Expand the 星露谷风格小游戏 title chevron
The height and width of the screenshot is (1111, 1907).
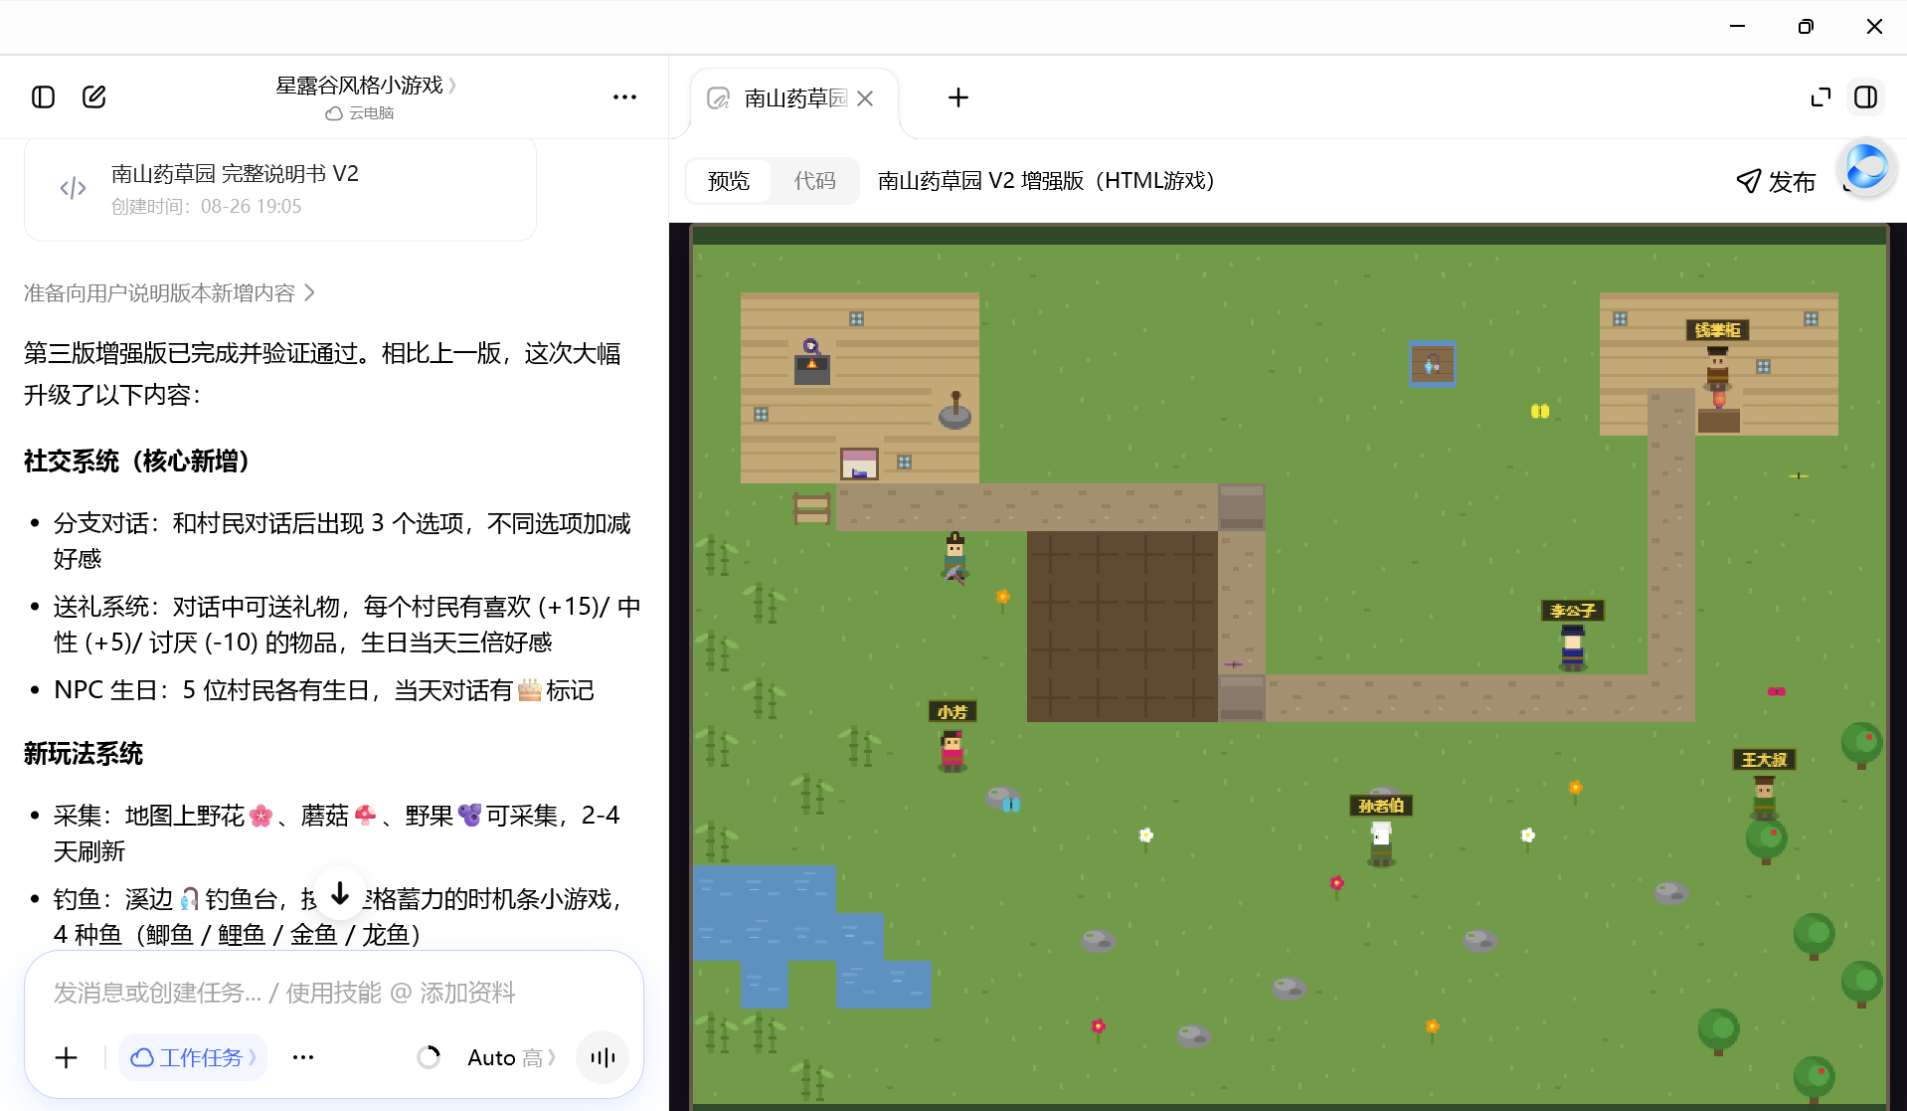coord(452,86)
